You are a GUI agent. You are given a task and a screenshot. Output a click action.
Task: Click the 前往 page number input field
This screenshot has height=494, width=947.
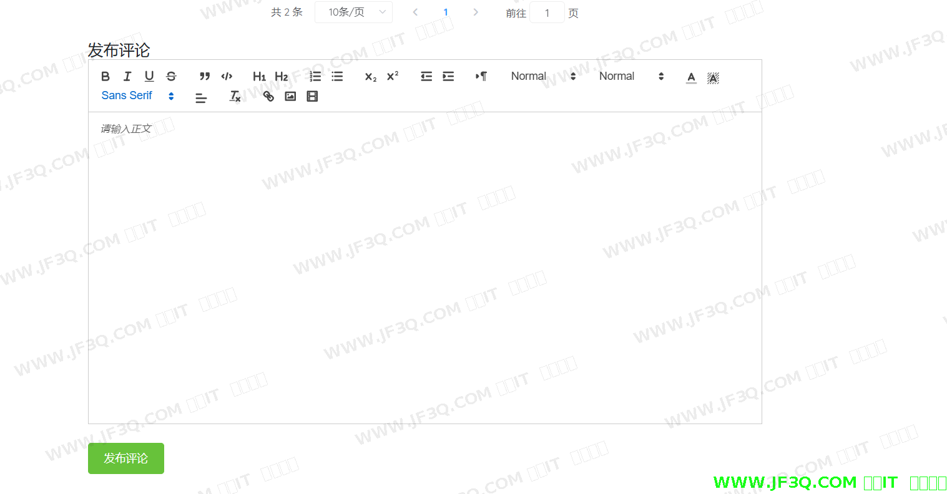547,13
